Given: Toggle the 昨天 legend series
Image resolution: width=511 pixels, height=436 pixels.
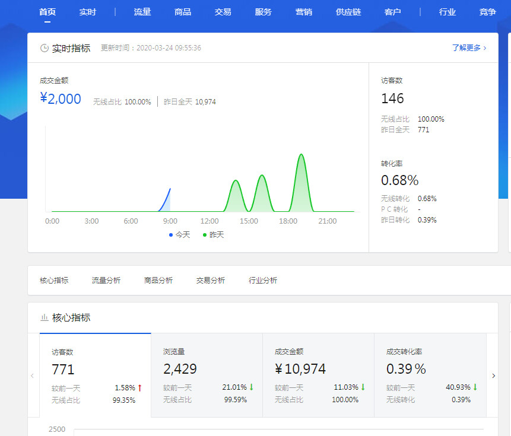Looking at the screenshot, I should [214, 235].
